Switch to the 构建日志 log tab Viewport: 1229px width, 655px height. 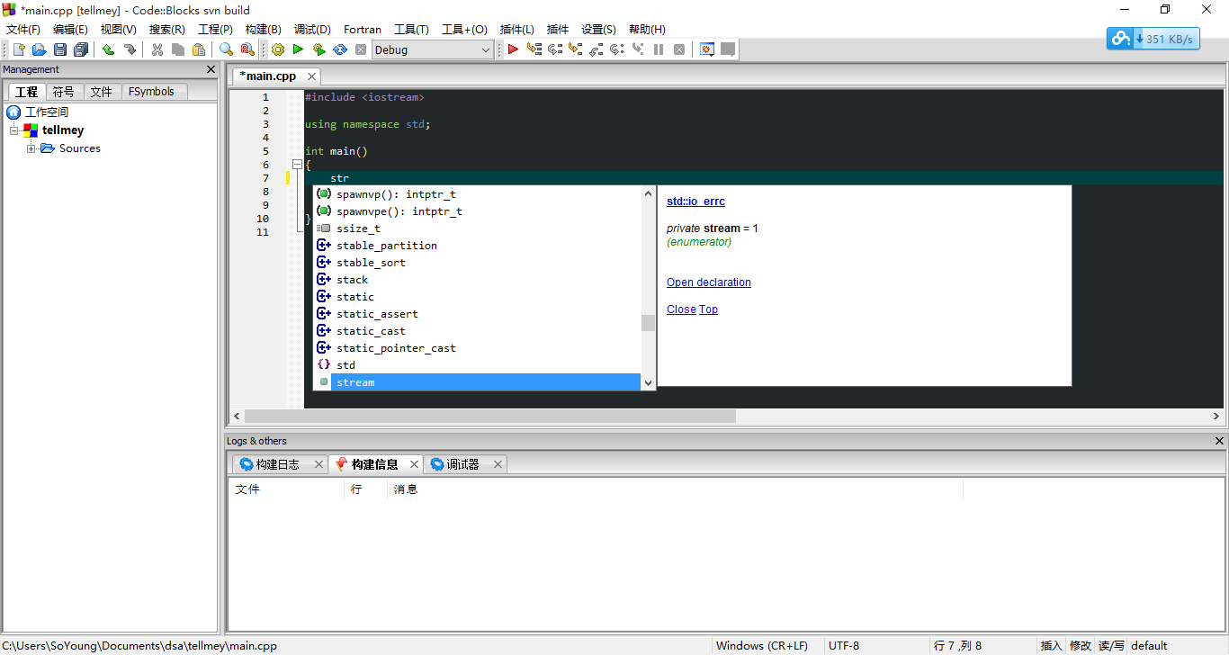(x=277, y=464)
